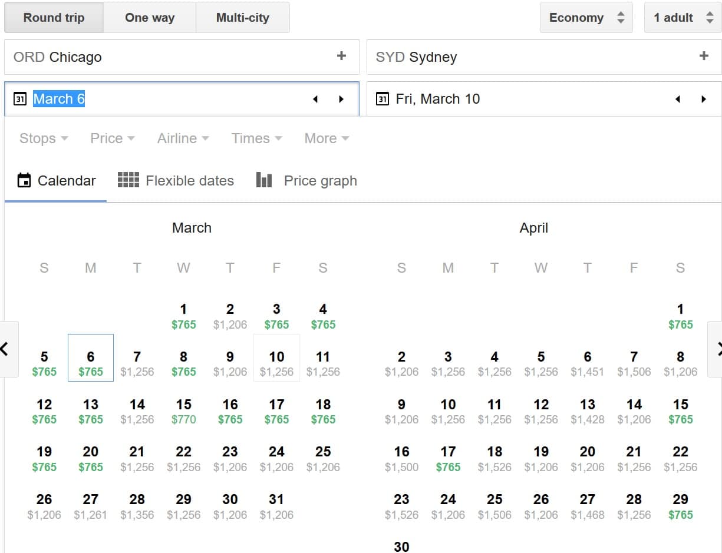722x553 pixels.
Task: Select the Round trip option
Action: pos(54,18)
